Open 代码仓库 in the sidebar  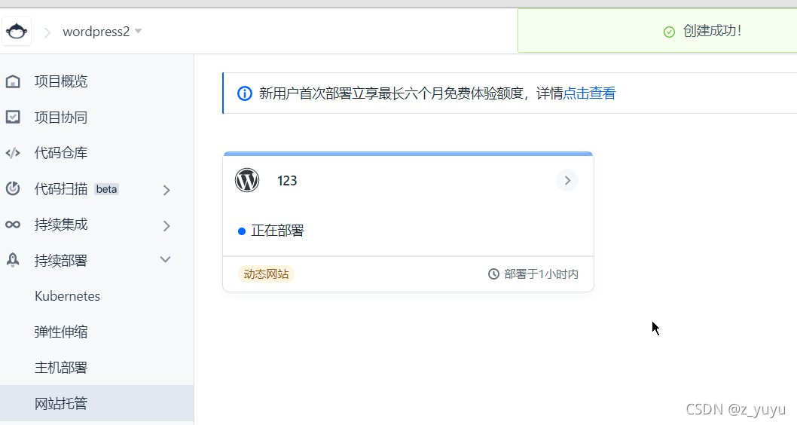(60, 153)
